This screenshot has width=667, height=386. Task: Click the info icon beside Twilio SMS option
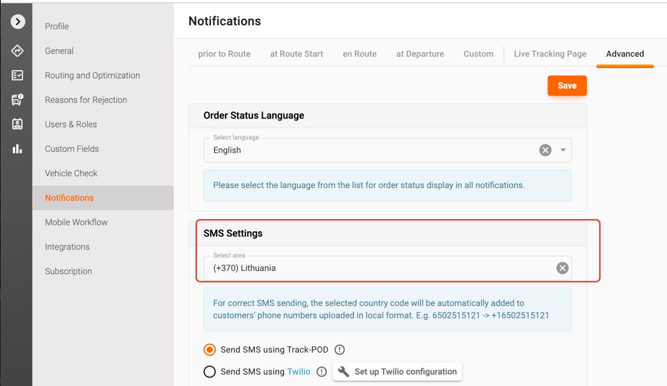[321, 372]
